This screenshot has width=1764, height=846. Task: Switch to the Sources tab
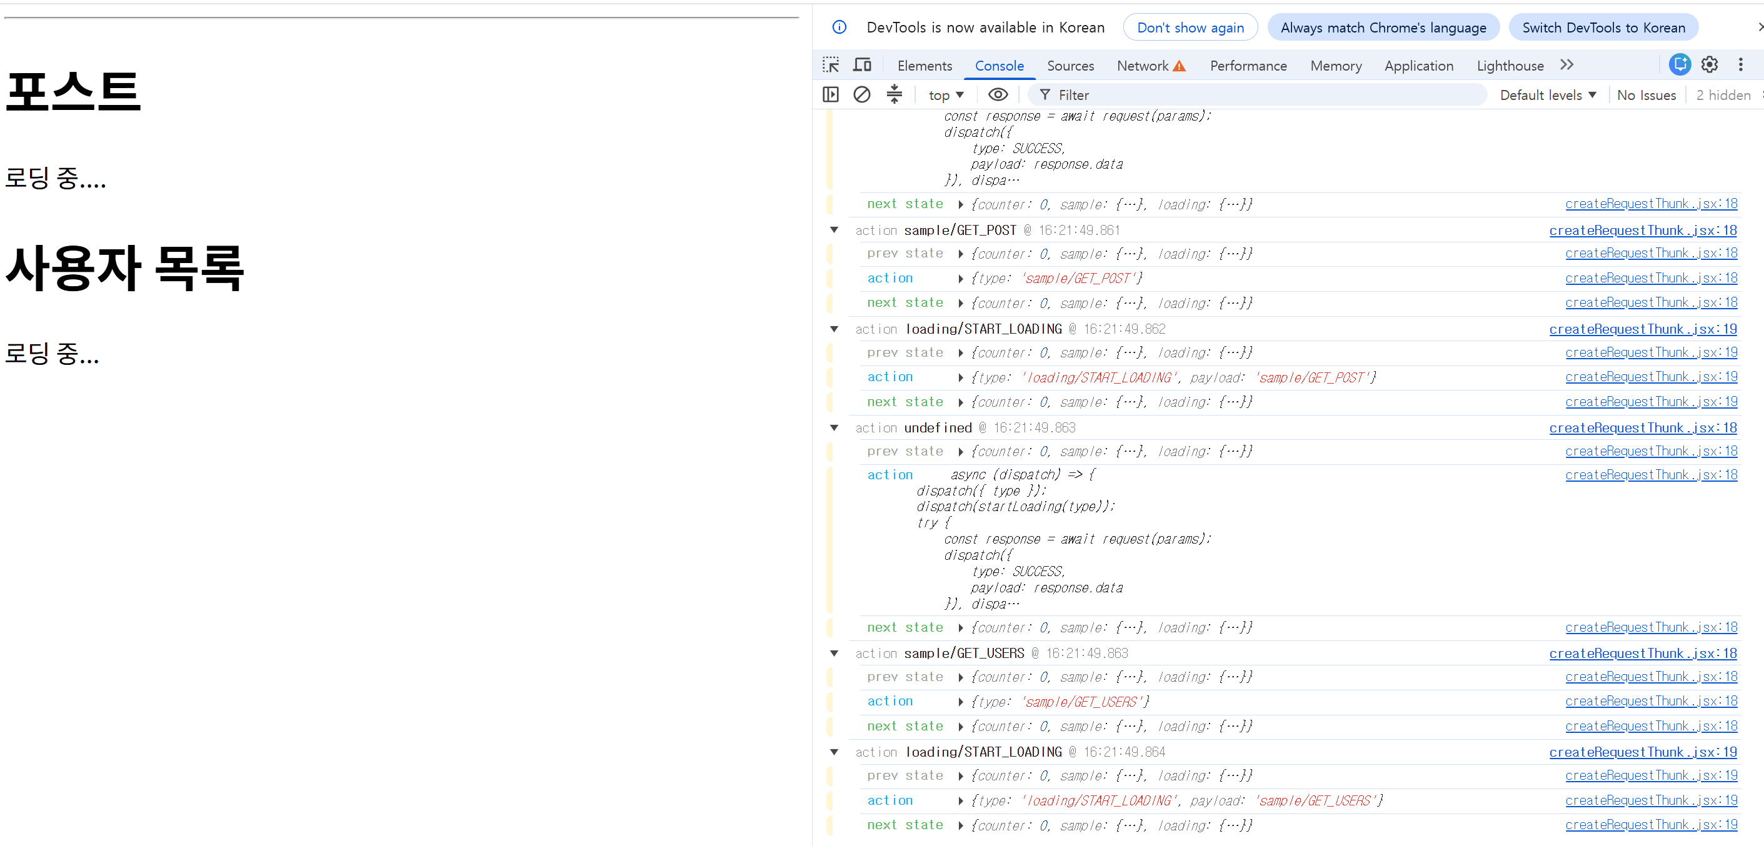(1070, 66)
